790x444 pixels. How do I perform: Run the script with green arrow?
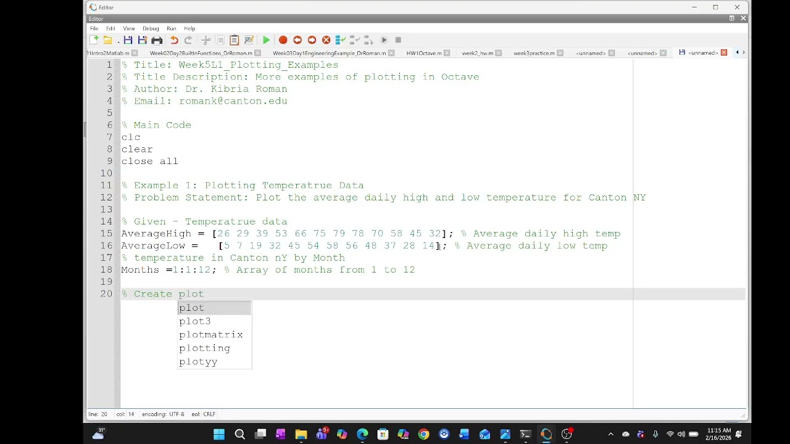pyautogui.click(x=266, y=40)
